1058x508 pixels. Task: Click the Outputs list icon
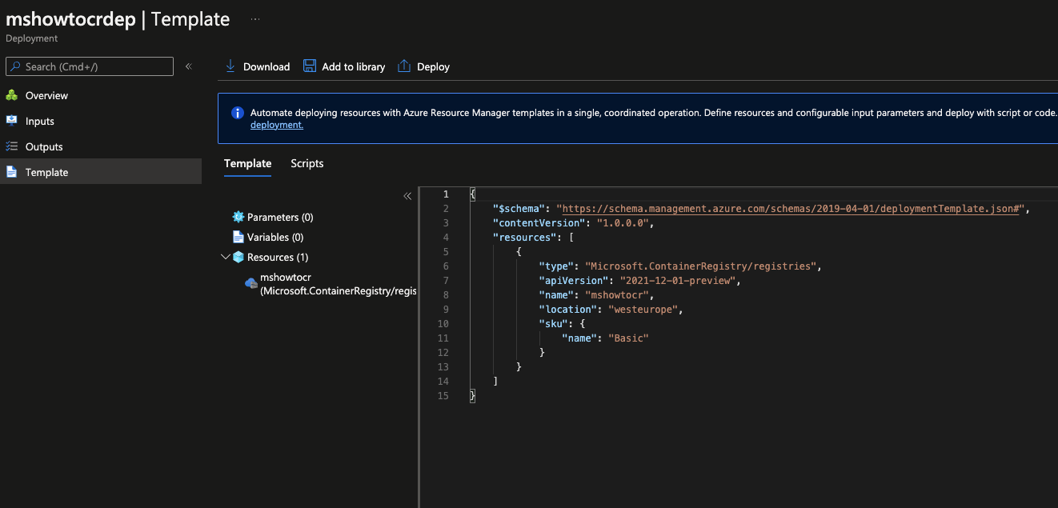tap(11, 146)
